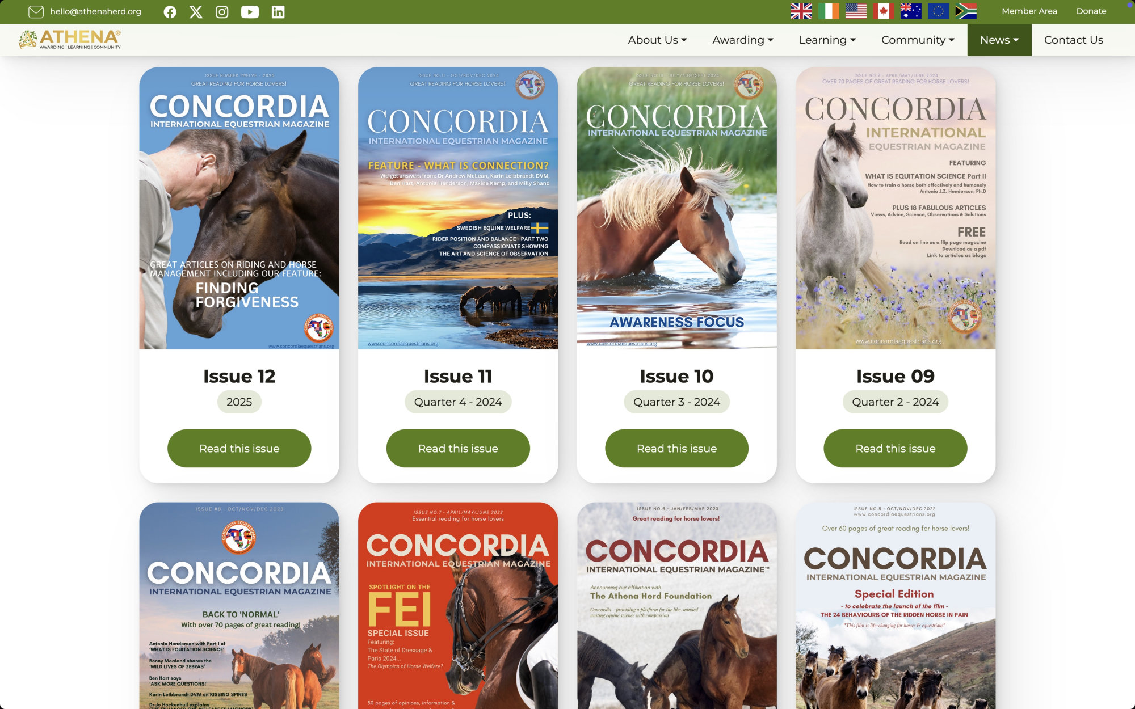Click the "2025" date badge

[x=239, y=402]
